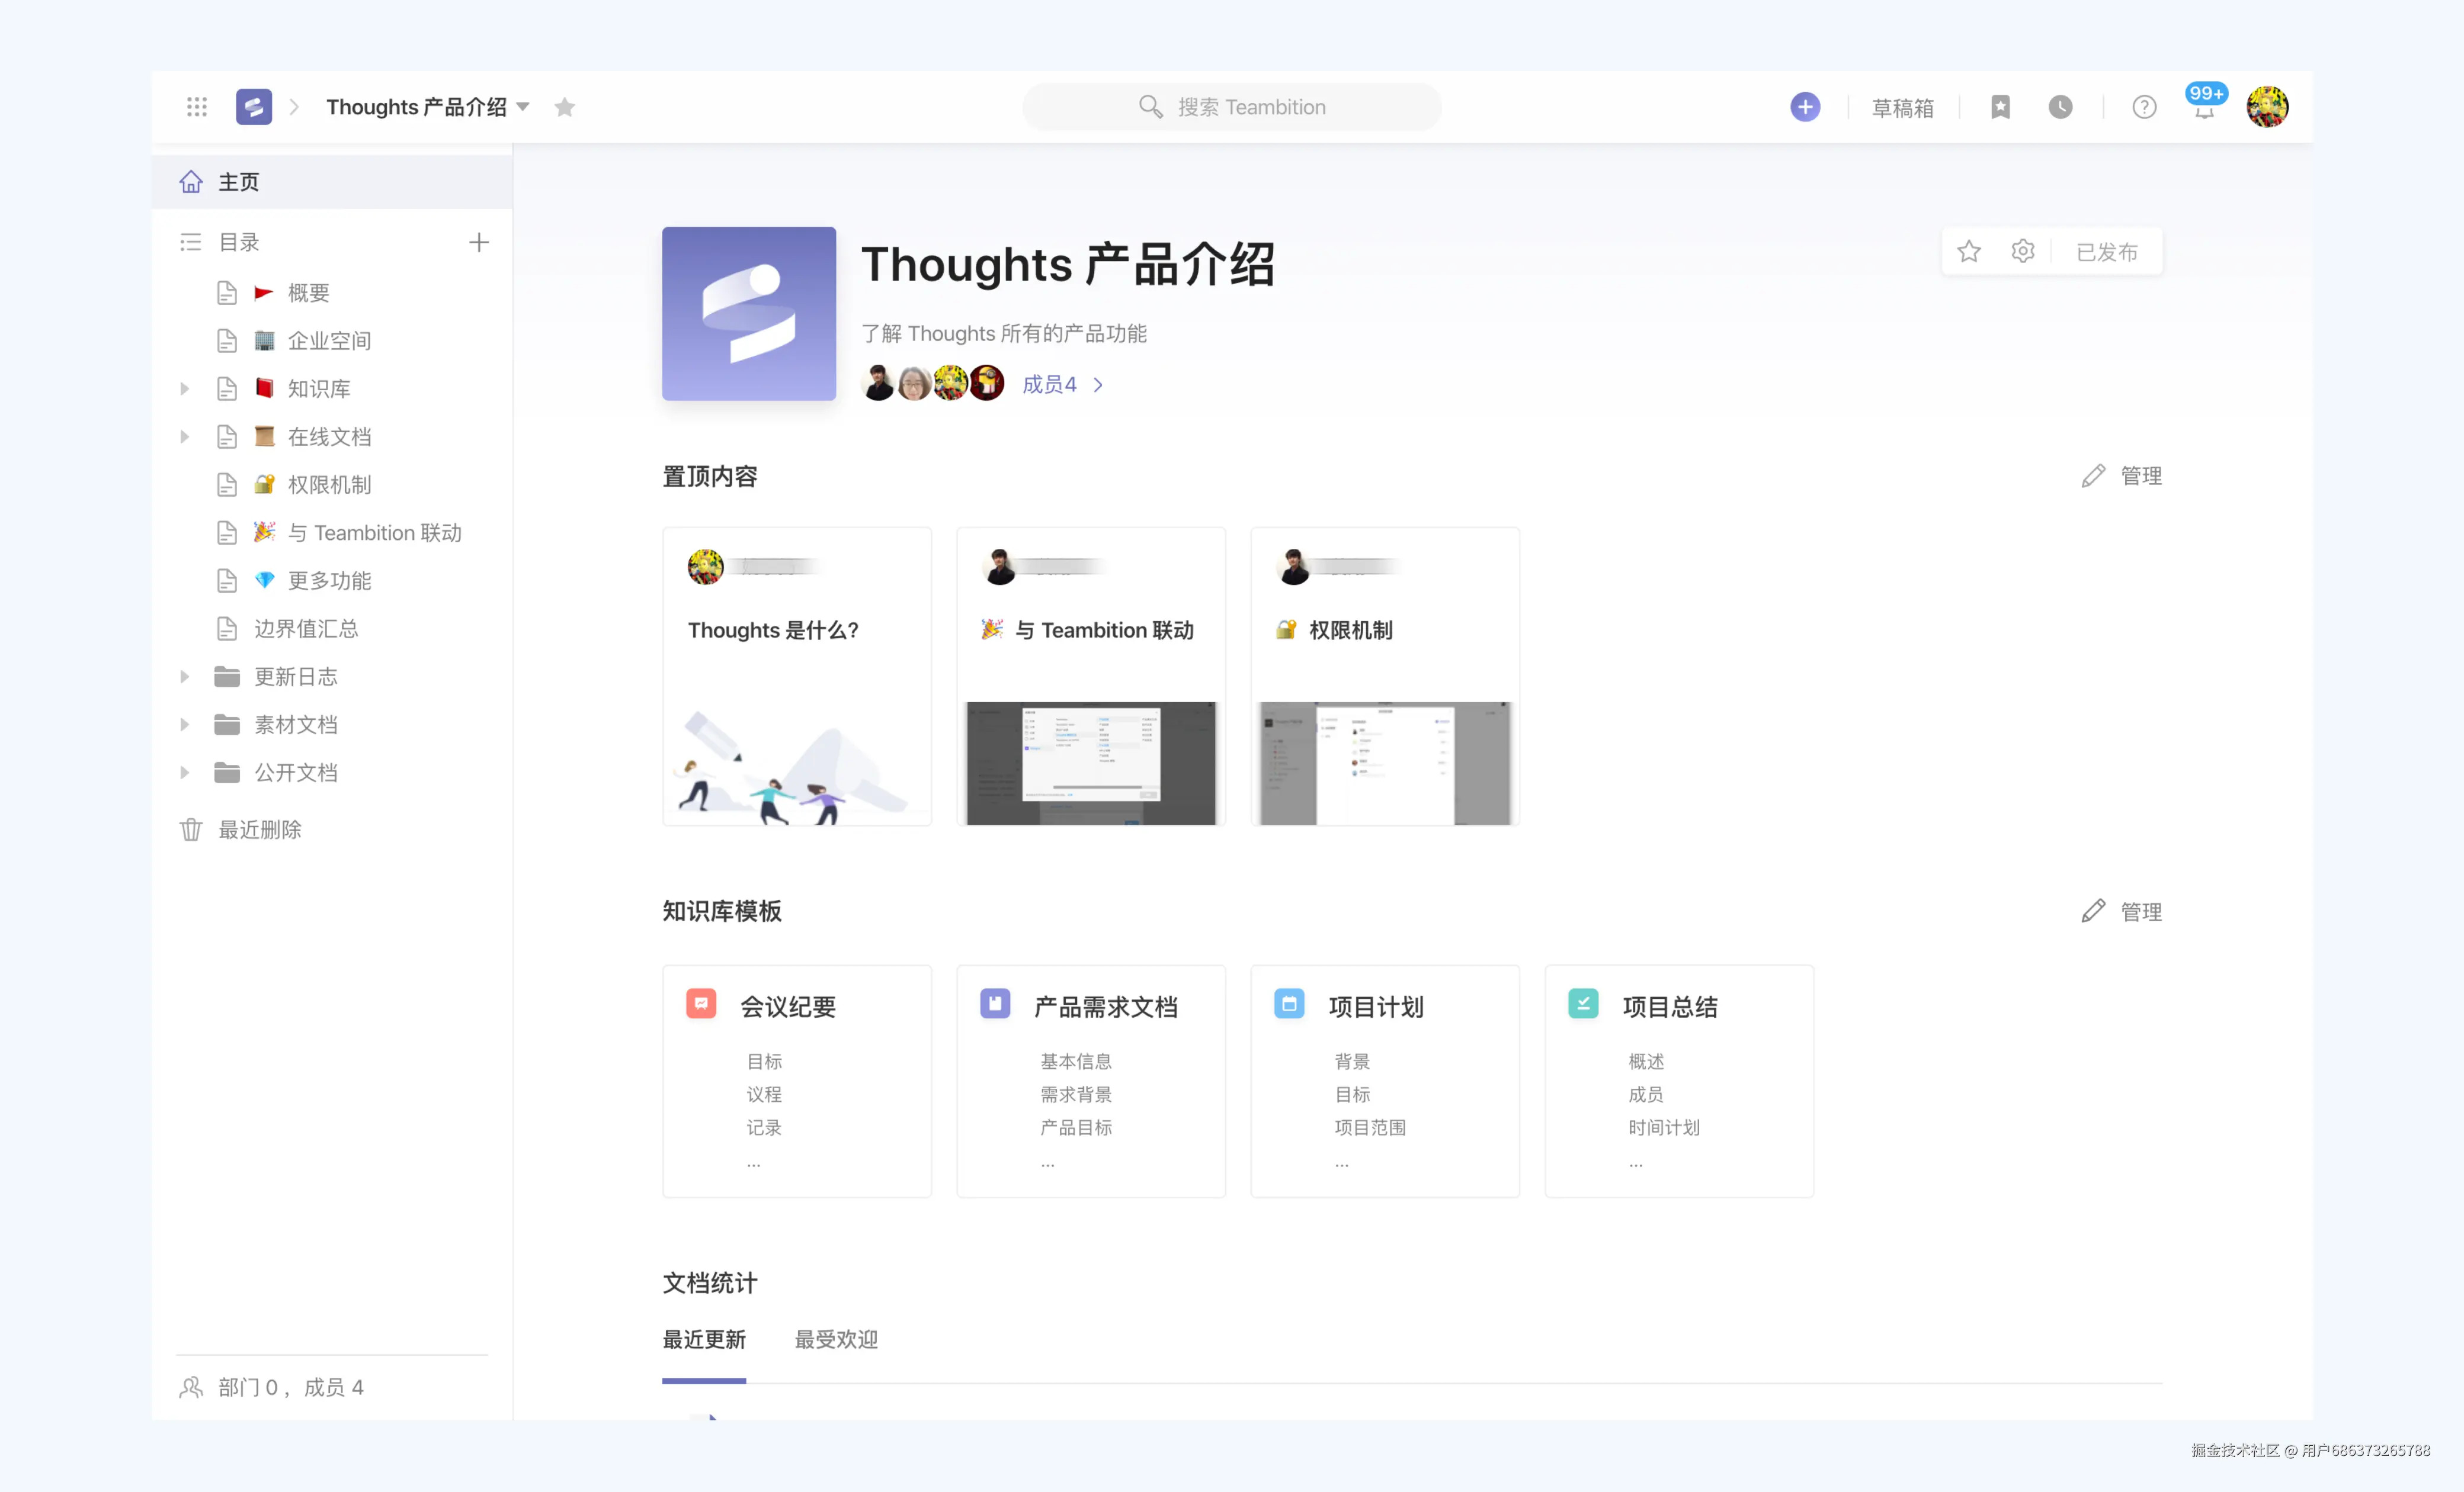2464x1492 pixels.
Task: Switch to 最受欢迎 tab
Action: [836, 1339]
